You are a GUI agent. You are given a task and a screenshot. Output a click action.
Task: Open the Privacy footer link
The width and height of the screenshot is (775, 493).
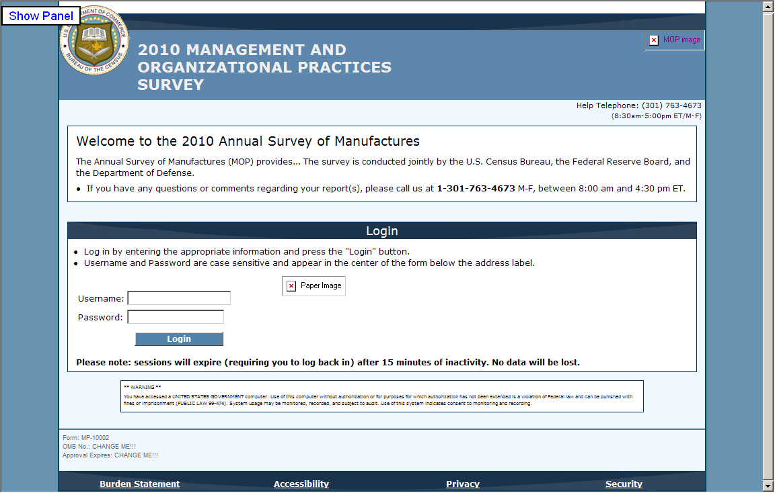tap(462, 484)
